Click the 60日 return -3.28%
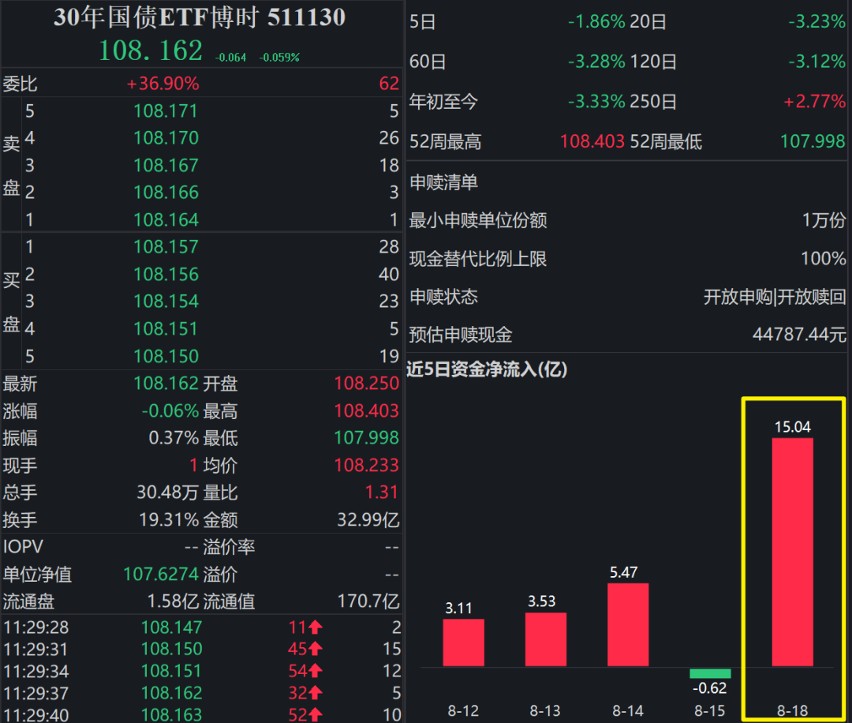 pyautogui.click(x=596, y=62)
